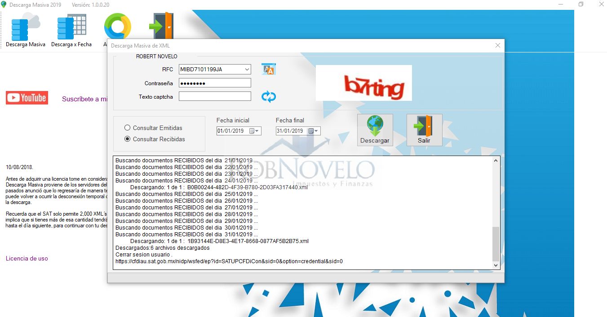Open the Fecha inicial date picker
The image size is (607, 317).
pos(257,130)
